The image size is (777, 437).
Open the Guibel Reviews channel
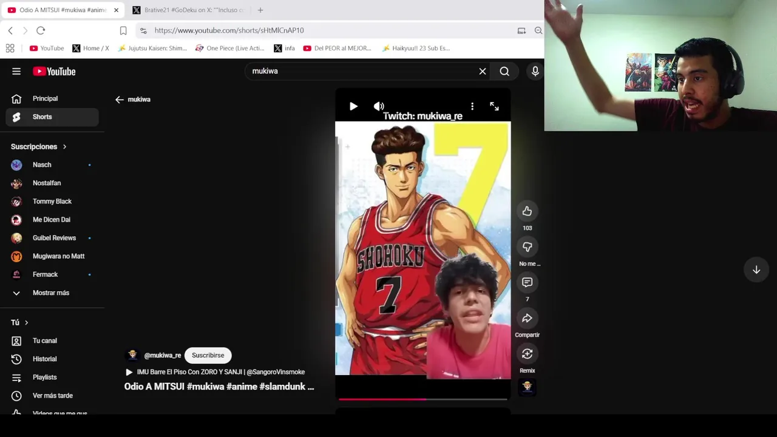coord(52,238)
